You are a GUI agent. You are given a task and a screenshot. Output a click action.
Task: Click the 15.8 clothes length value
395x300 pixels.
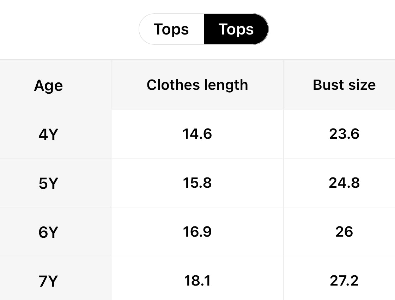(x=197, y=183)
